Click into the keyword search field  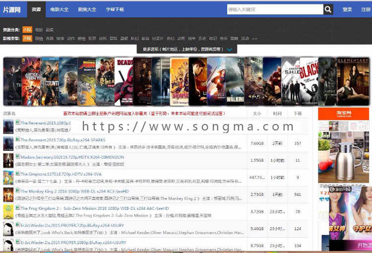tap(275, 9)
